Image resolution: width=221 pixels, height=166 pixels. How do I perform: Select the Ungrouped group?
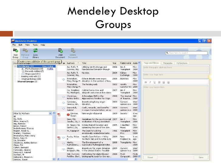(33, 74)
